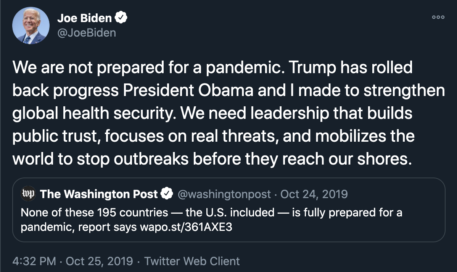Image resolution: width=457 pixels, height=272 pixels.
Task: Click the verified badge beside Joe Biden
Action: click(x=121, y=18)
